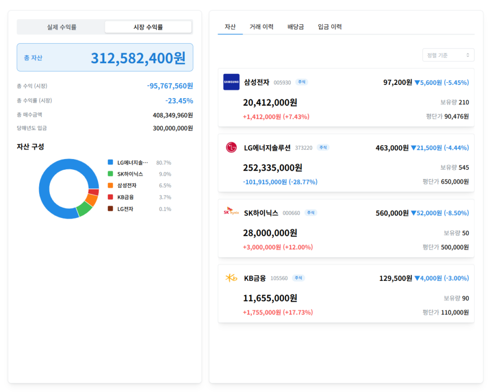Click the LG에너지솔루션 logo icon
Screen dimensions: 490x392
[231, 148]
